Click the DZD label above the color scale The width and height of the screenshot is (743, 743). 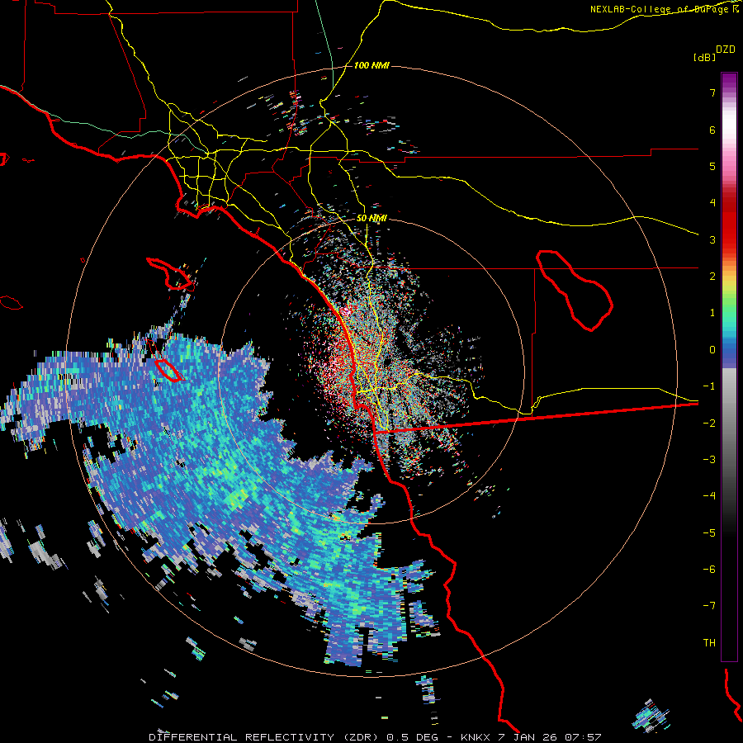[x=725, y=50]
